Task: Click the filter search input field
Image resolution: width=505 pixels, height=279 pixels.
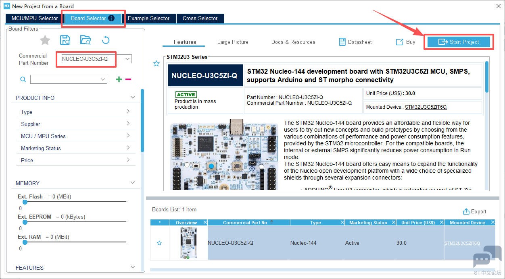Action: click(x=65, y=79)
